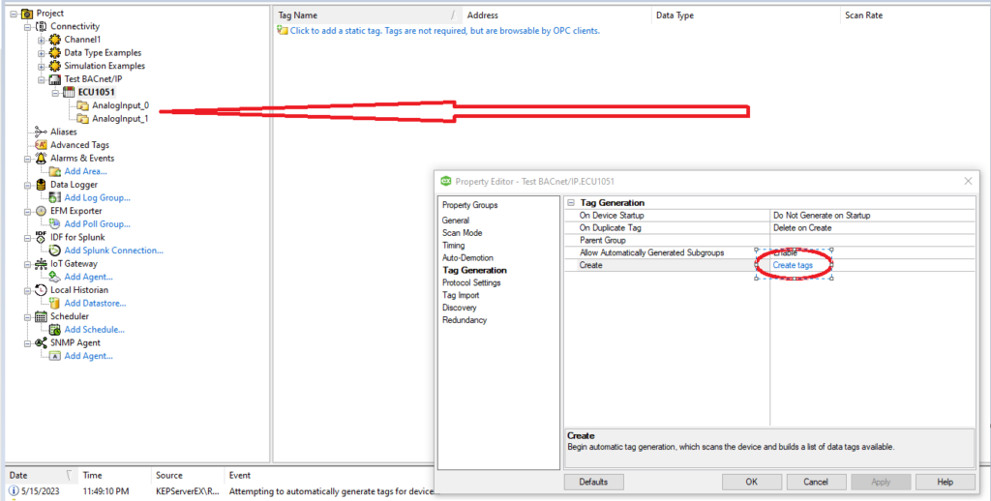The width and height of the screenshot is (991, 501).
Task: Collapse the Test BACnet/IP channel node
Action: click(41, 79)
